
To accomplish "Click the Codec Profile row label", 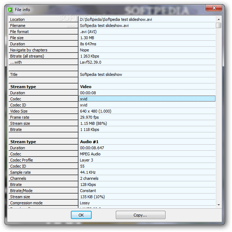I will (22, 160).
